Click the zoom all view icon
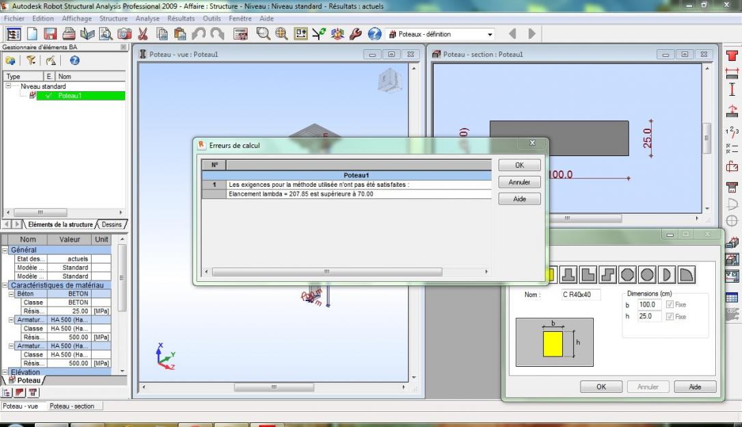Image resolution: width=742 pixels, height=427 pixels. [x=282, y=34]
